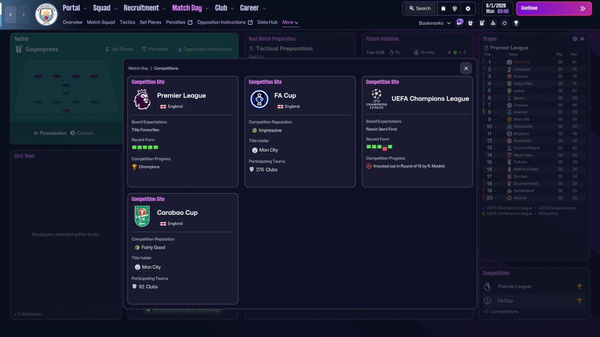Click 'Knocked out in Round of 16 by R. Madrid'
This screenshot has width=600, height=337.
[x=409, y=166]
